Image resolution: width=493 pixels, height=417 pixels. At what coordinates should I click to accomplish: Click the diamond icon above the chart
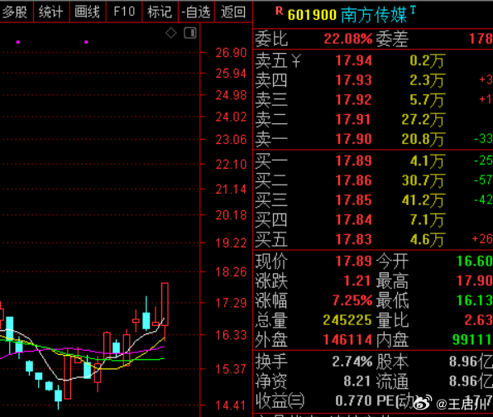171,33
